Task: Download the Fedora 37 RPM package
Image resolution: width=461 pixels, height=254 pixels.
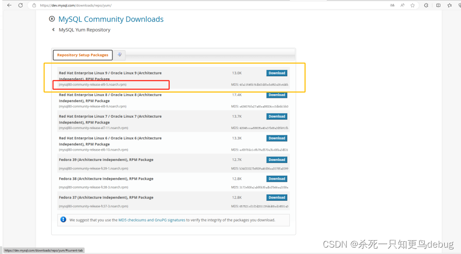Action: (x=277, y=197)
